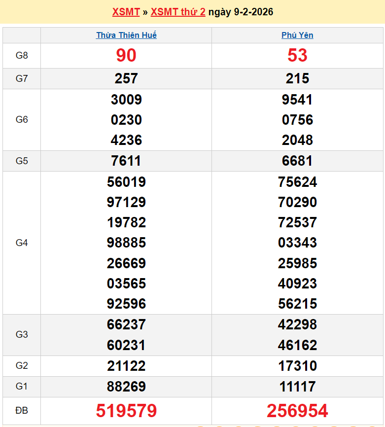Click G6 number 0230
Image resolution: width=385 pixels, height=427 pixels.
(x=126, y=120)
